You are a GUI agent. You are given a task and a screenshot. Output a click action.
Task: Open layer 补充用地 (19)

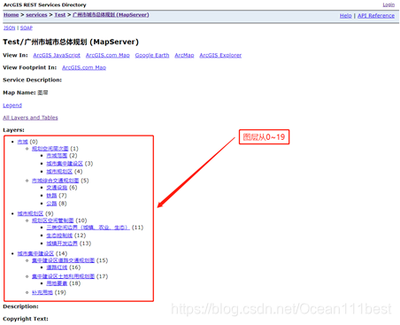pyautogui.click(x=42, y=292)
